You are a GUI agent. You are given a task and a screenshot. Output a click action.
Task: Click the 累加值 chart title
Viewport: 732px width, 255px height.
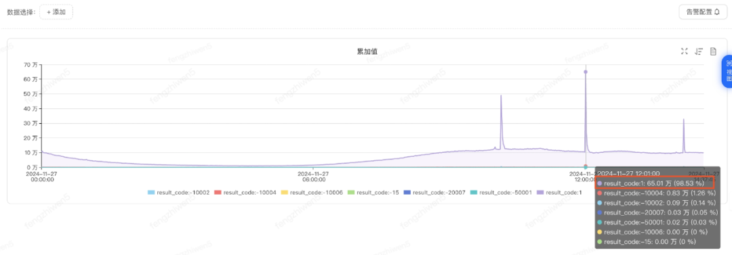pyautogui.click(x=367, y=51)
